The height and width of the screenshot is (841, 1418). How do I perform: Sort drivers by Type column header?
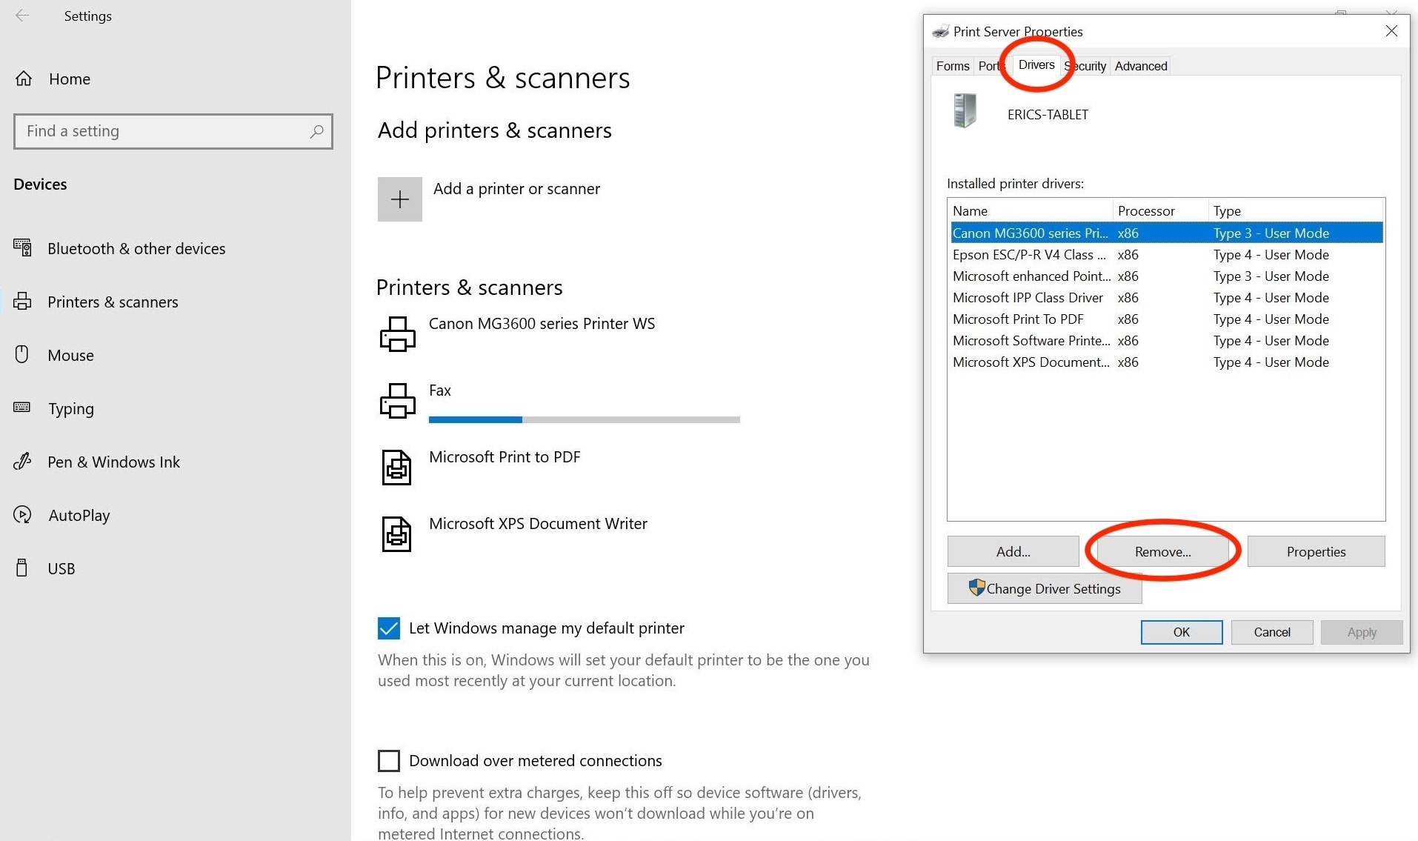tap(1296, 210)
